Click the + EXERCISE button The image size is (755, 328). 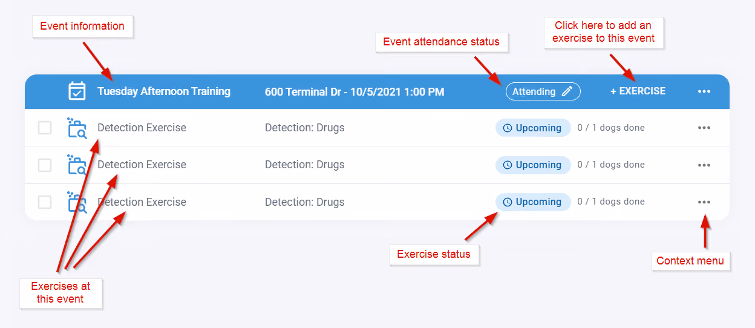pos(638,91)
